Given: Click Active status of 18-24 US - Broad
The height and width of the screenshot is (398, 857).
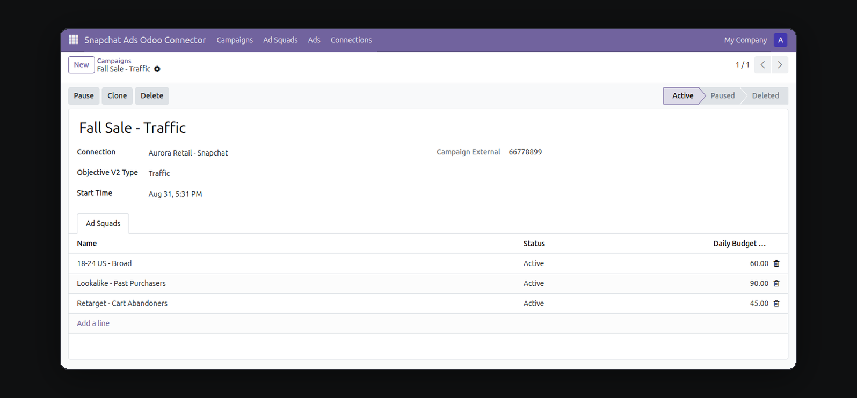Looking at the screenshot, I should tap(534, 263).
